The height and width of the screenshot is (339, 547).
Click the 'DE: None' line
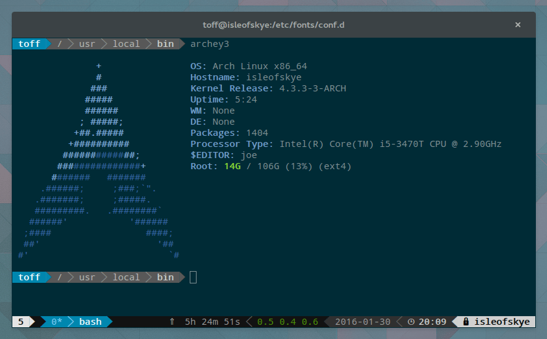[x=213, y=122]
